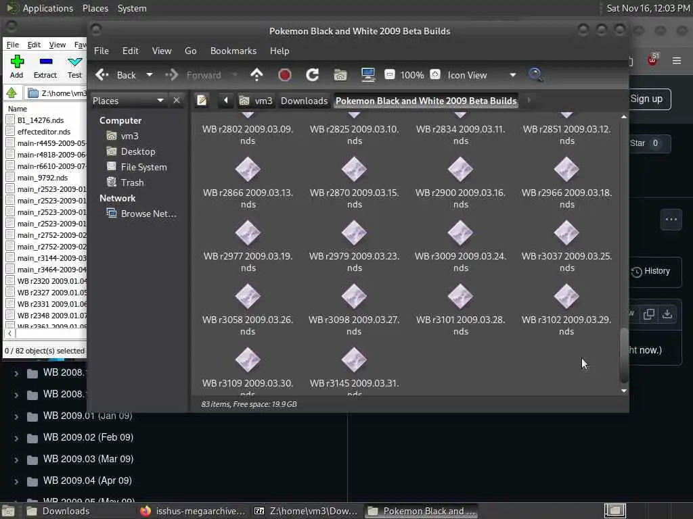Select file WB r2900 2009.03.16.nds icon

pos(460,170)
